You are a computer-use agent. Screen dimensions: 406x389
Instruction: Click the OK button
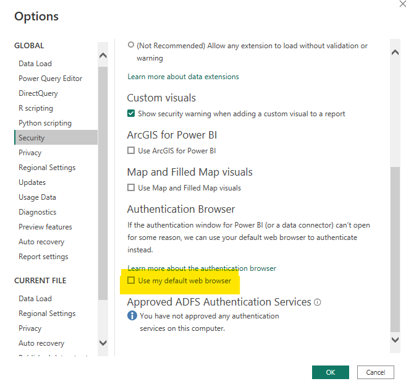click(x=331, y=372)
